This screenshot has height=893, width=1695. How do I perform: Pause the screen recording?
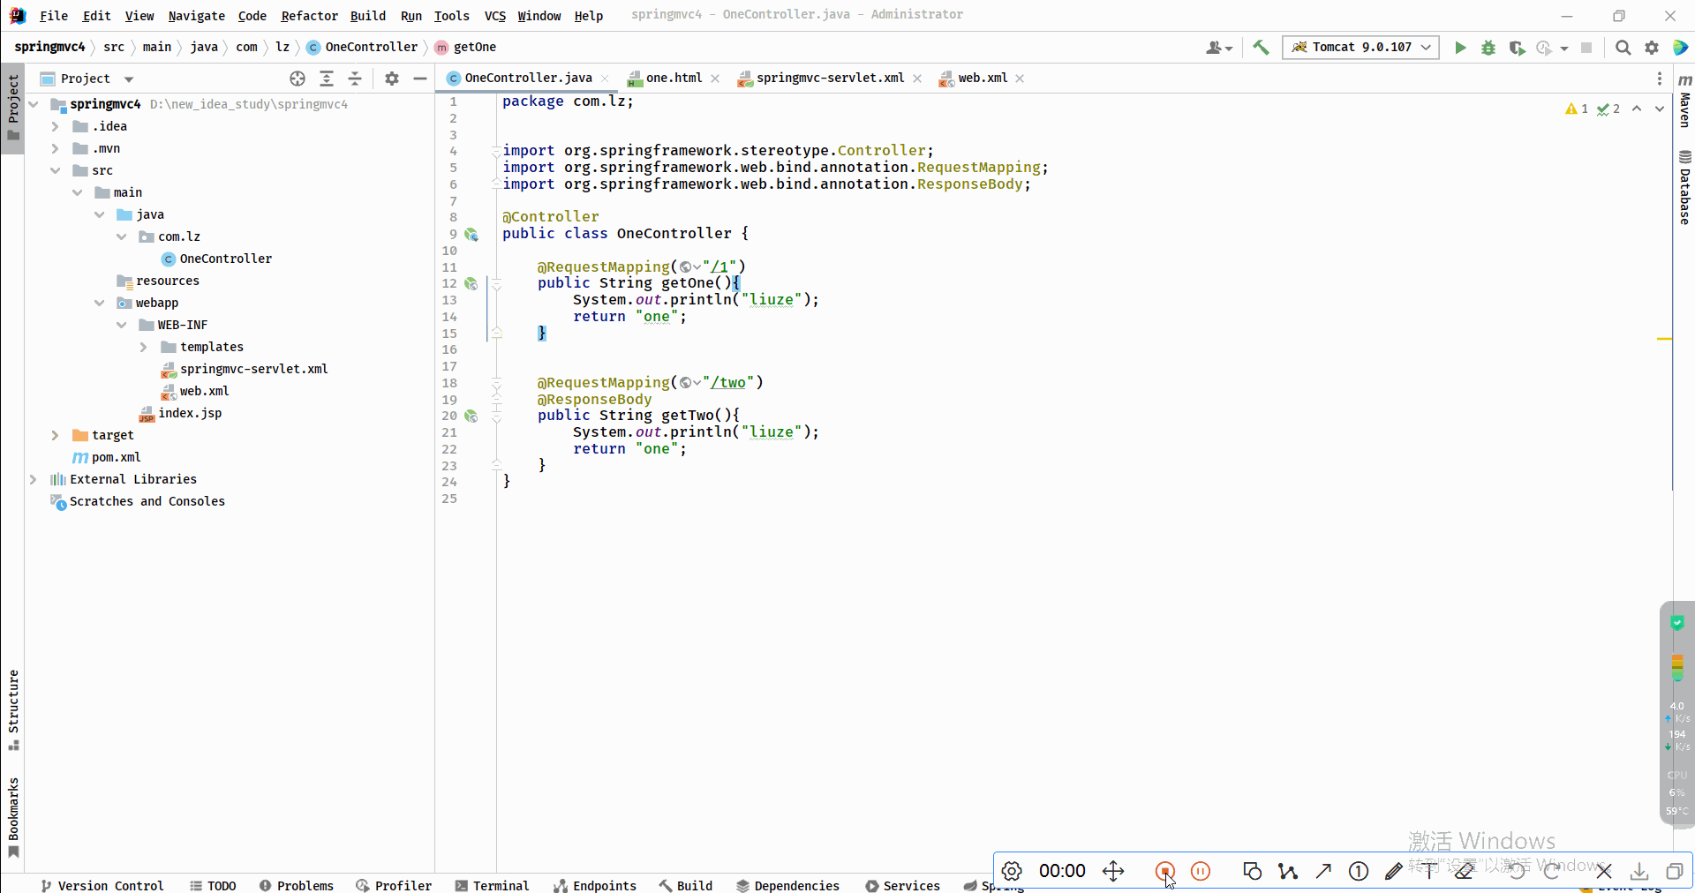(x=1201, y=872)
